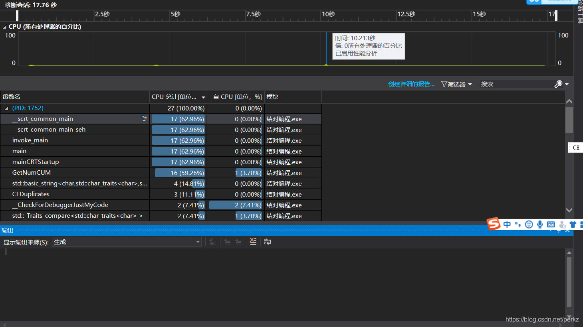Click the output panel scroll up arrow
The image size is (583, 327).
tap(569, 252)
